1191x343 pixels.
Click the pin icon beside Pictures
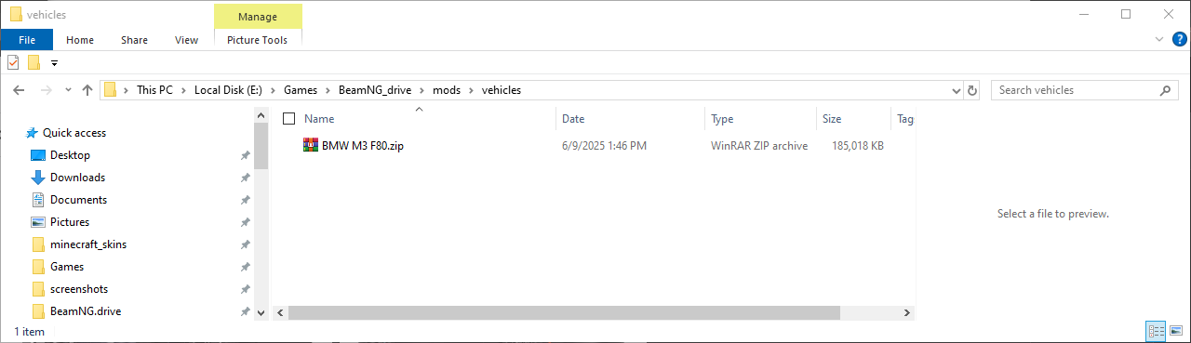pyautogui.click(x=245, y=222)
